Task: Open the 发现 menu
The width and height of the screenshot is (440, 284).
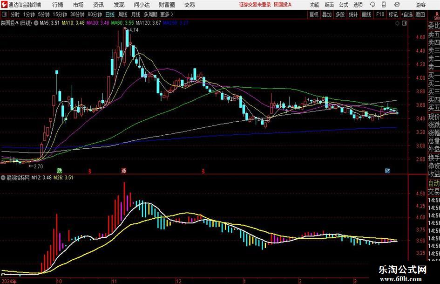Action: pos(119,5)
